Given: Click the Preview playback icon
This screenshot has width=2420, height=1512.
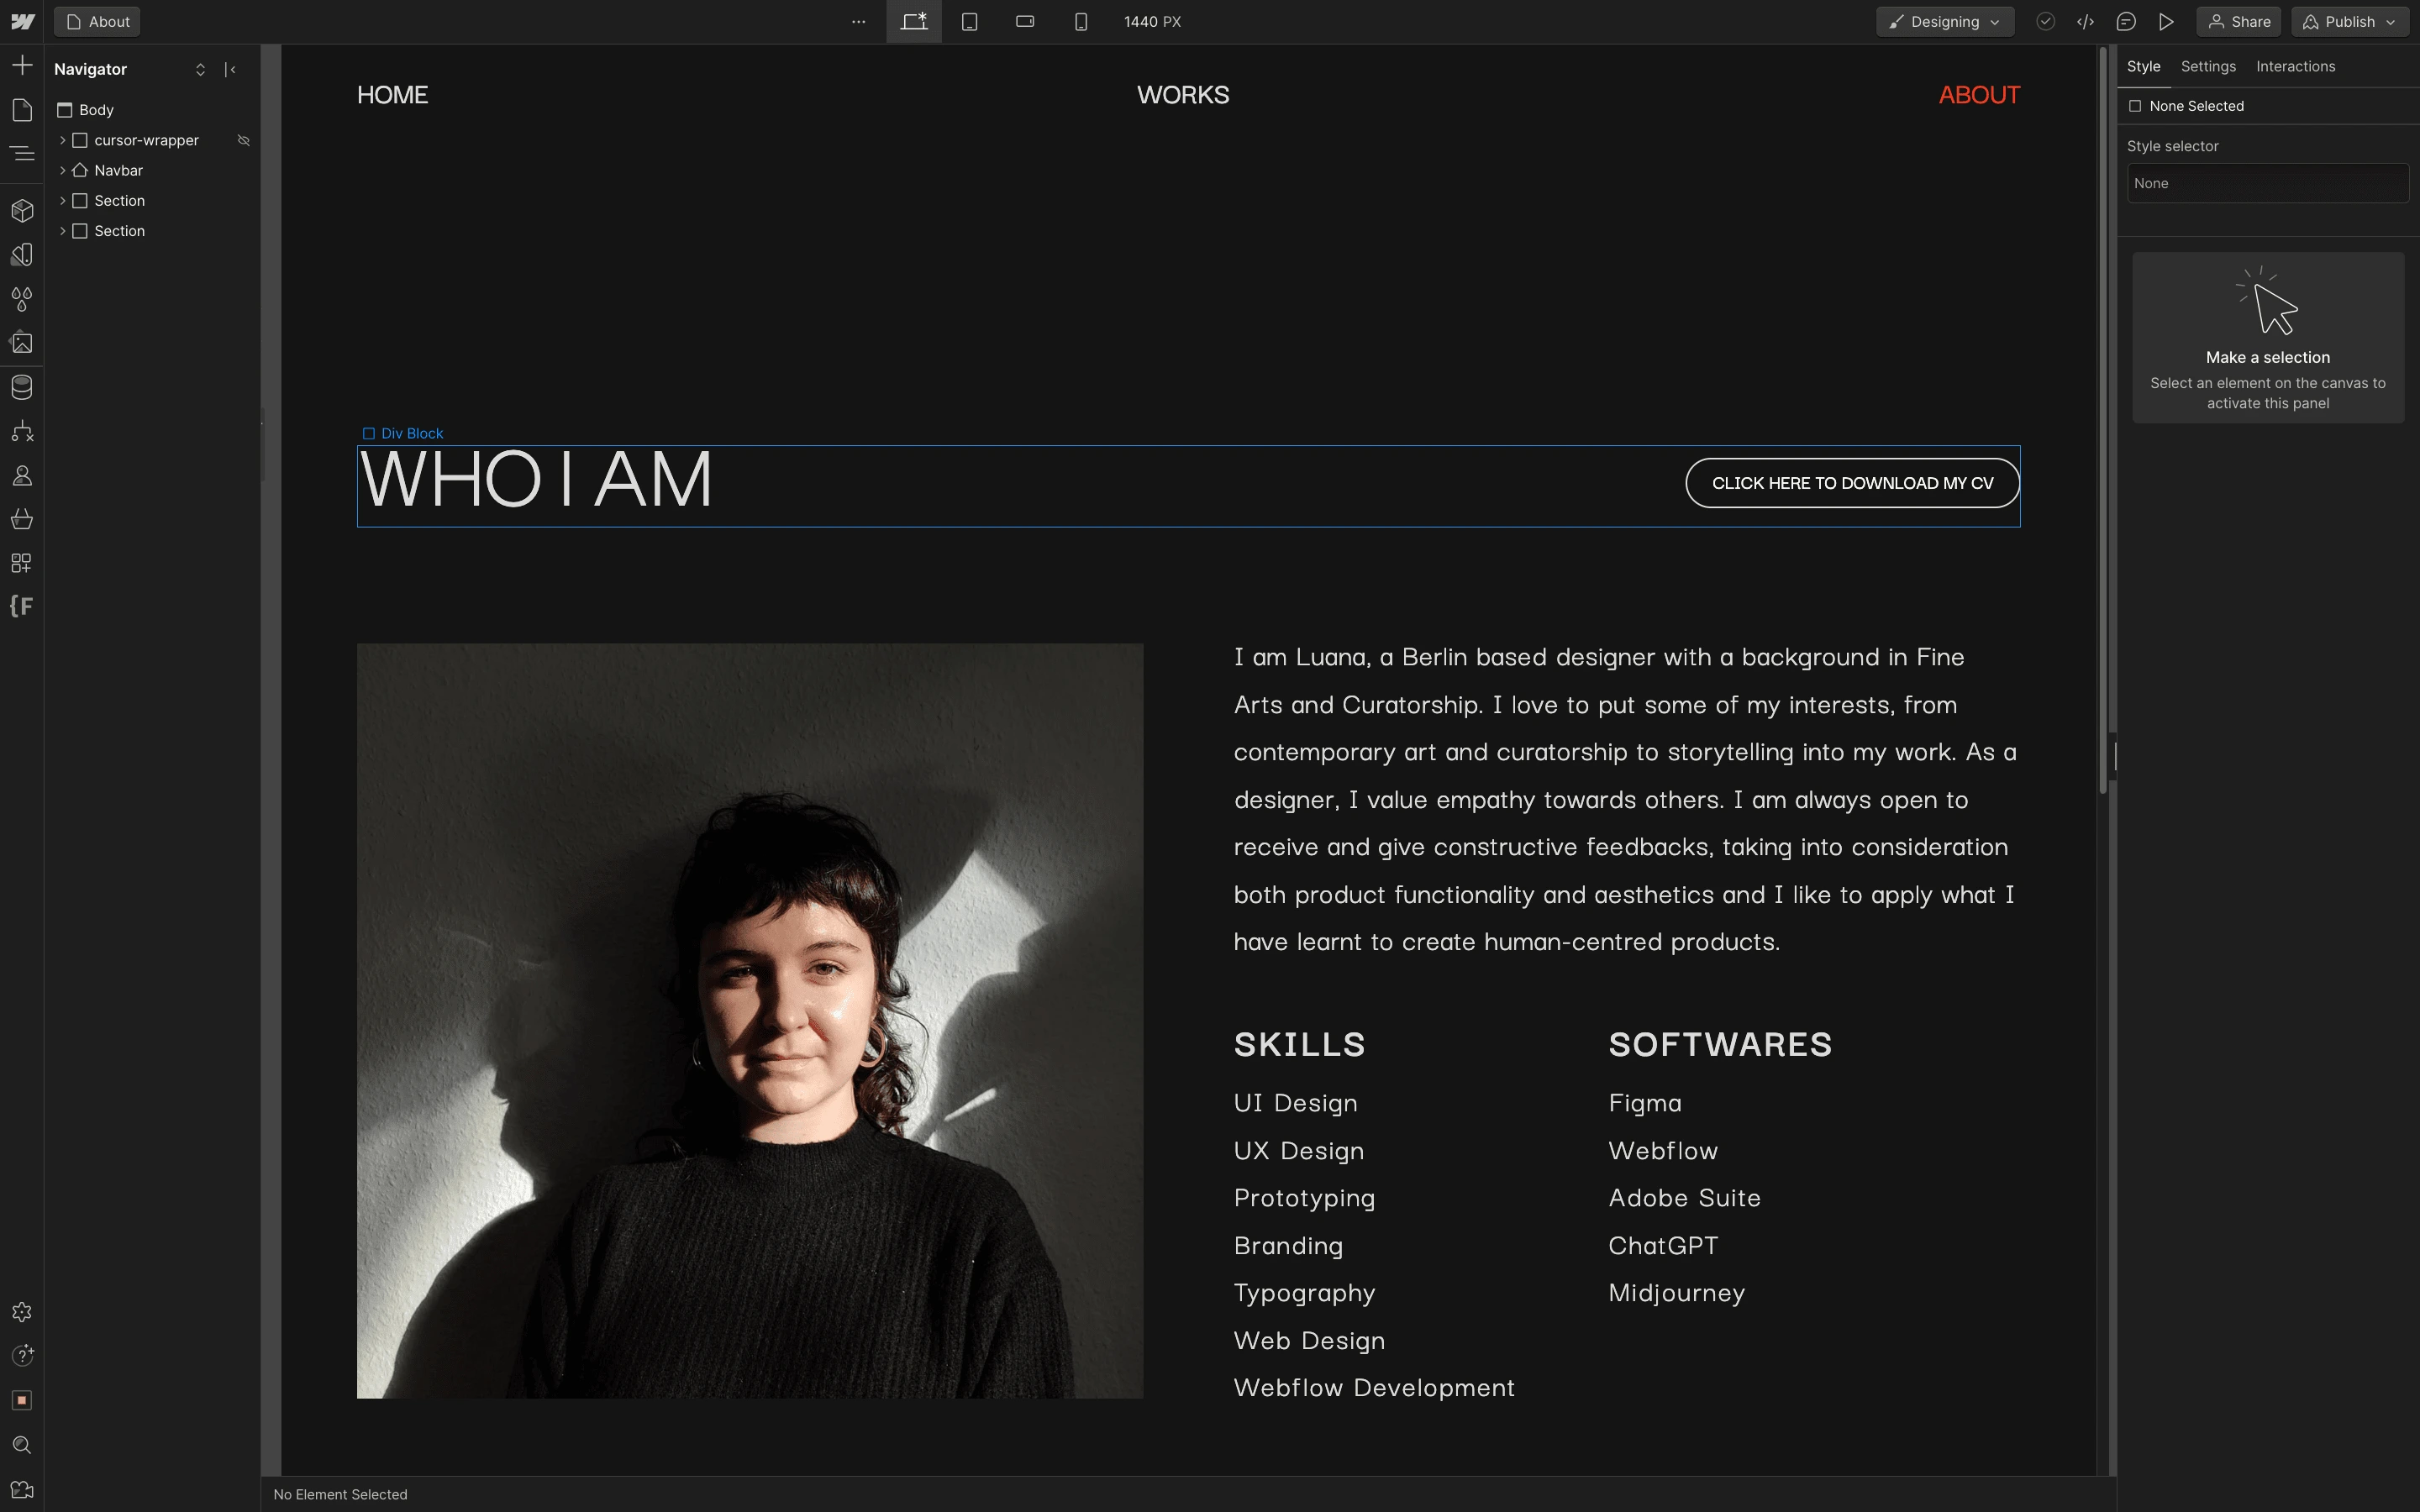Looking at the screenshot, I should point(2167,21).
